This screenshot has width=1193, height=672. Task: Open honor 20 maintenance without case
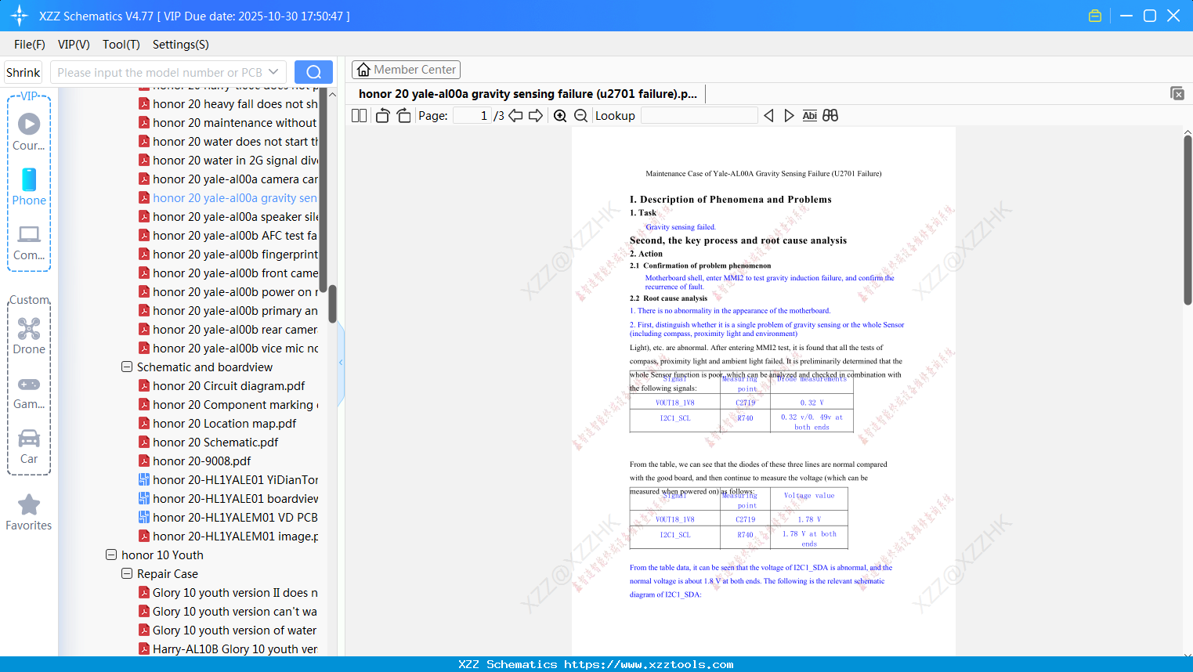tap(234, 122)
